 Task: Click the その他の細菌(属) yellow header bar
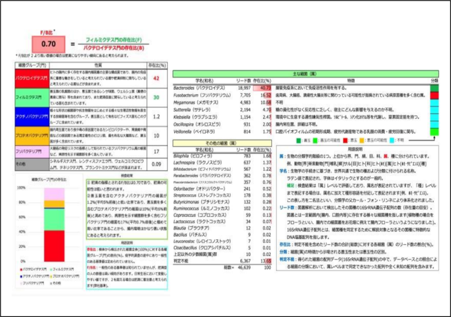point(222,143)
